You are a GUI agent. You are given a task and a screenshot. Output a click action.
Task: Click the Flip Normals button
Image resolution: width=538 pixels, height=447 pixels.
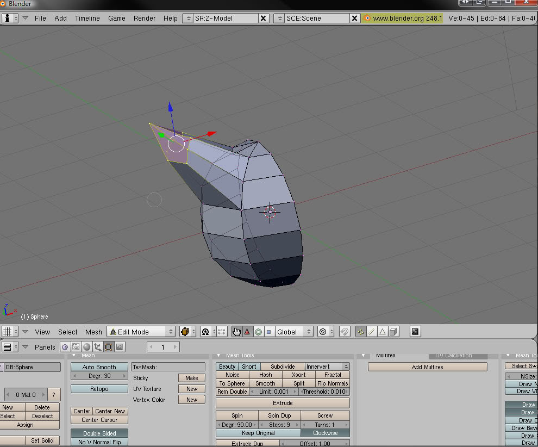[333, 383]
